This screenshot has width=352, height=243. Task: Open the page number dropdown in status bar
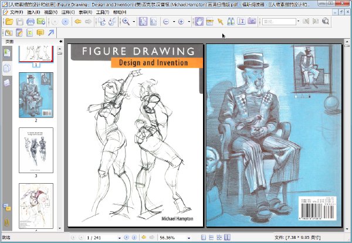coord(120,238)
